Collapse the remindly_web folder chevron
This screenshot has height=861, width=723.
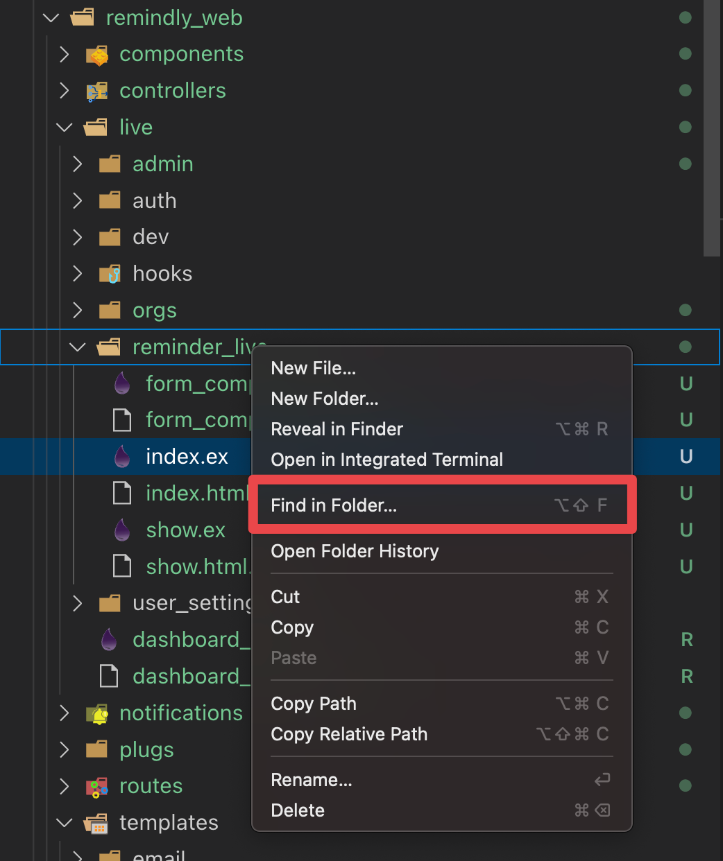(x=51, y=18)
